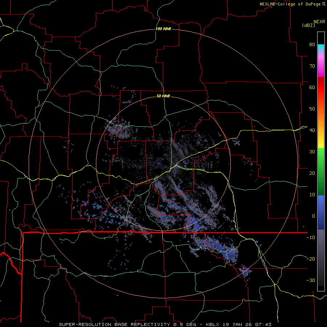The width and height of the screenshot is (327, 327).
Task: Click the 10 value on the dBZ scale
Action: [312, 195]
